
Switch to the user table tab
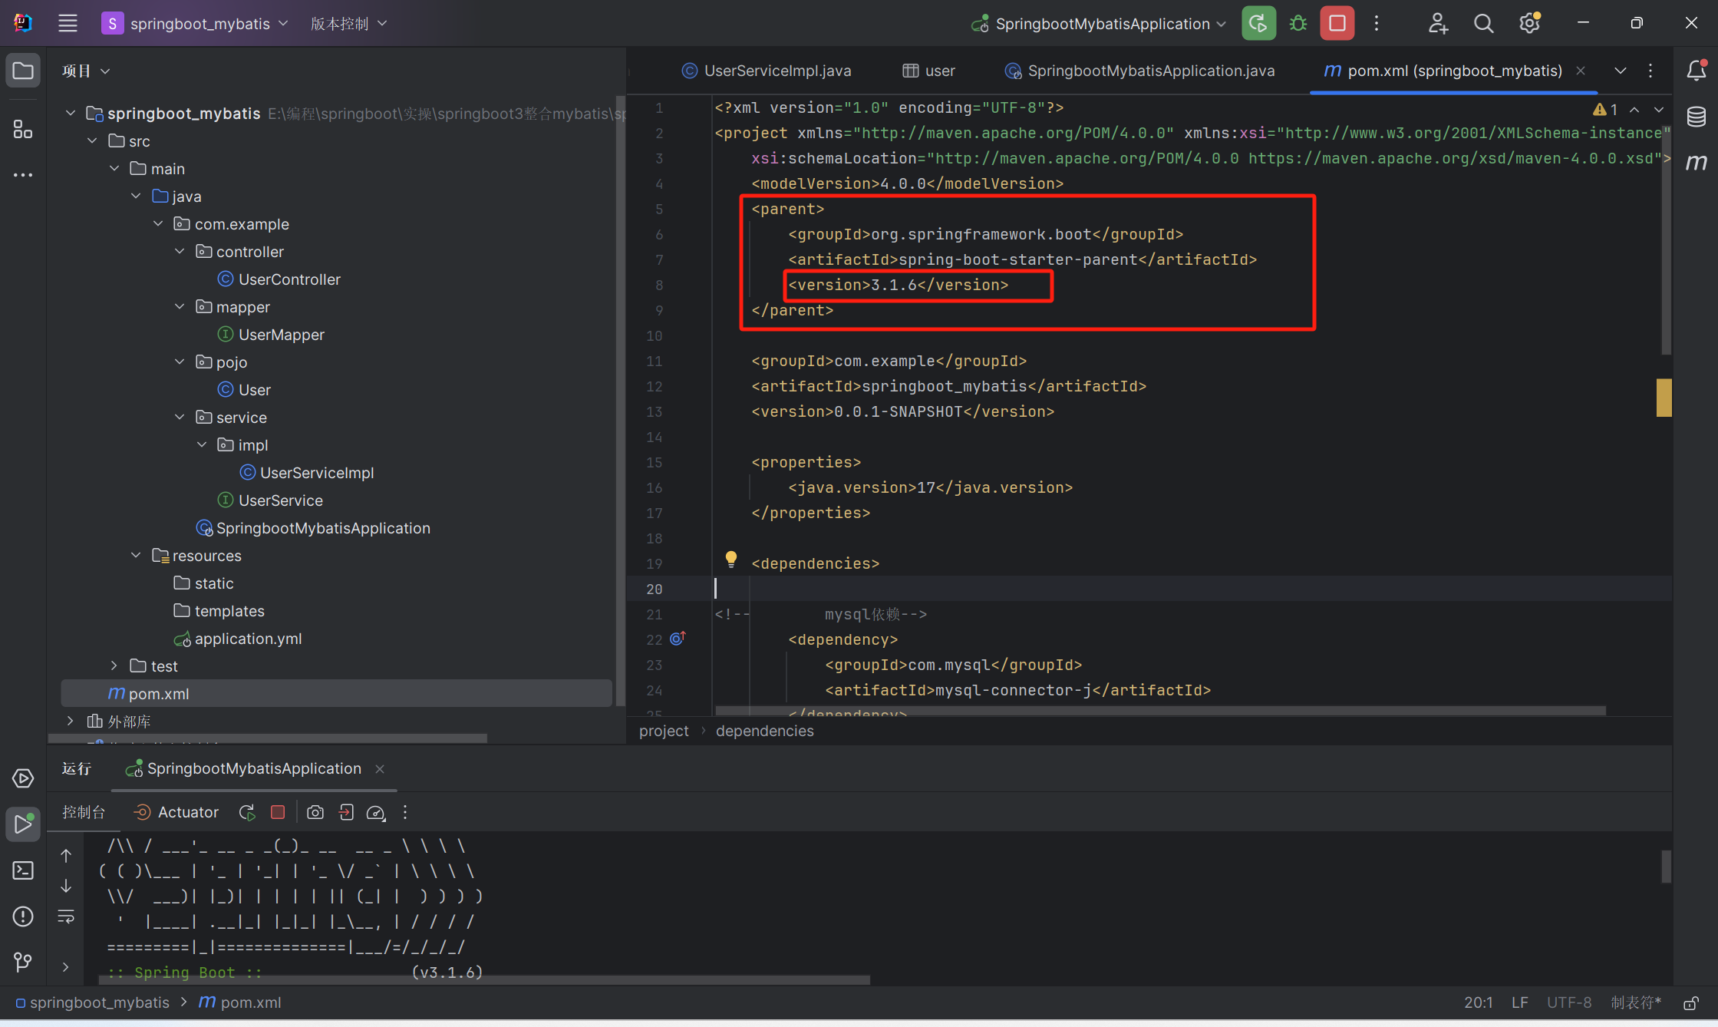pyautogui.click(x=928, y=71)
